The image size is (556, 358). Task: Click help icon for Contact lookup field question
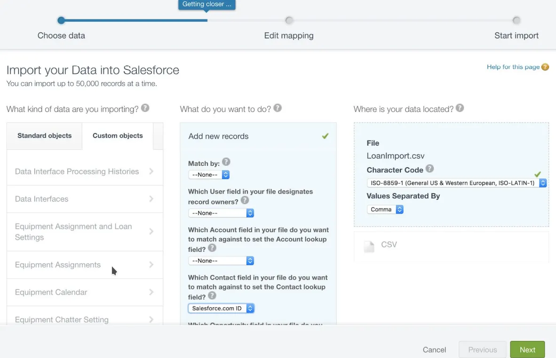click(x=212, y=296)
